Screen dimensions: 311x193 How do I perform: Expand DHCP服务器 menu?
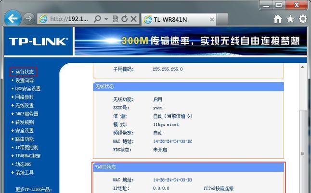(27, 114)
